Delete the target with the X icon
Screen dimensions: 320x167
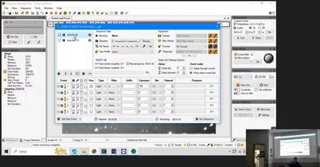83,74
